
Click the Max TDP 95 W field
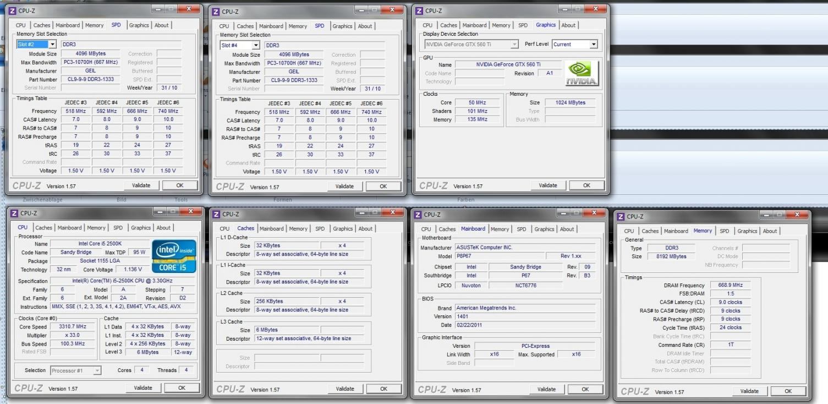(139, 252)
